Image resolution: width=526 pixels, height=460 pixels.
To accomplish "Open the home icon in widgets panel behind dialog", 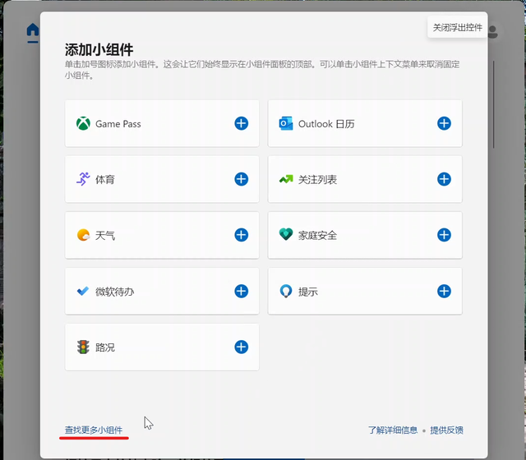I will pos(33,30).
